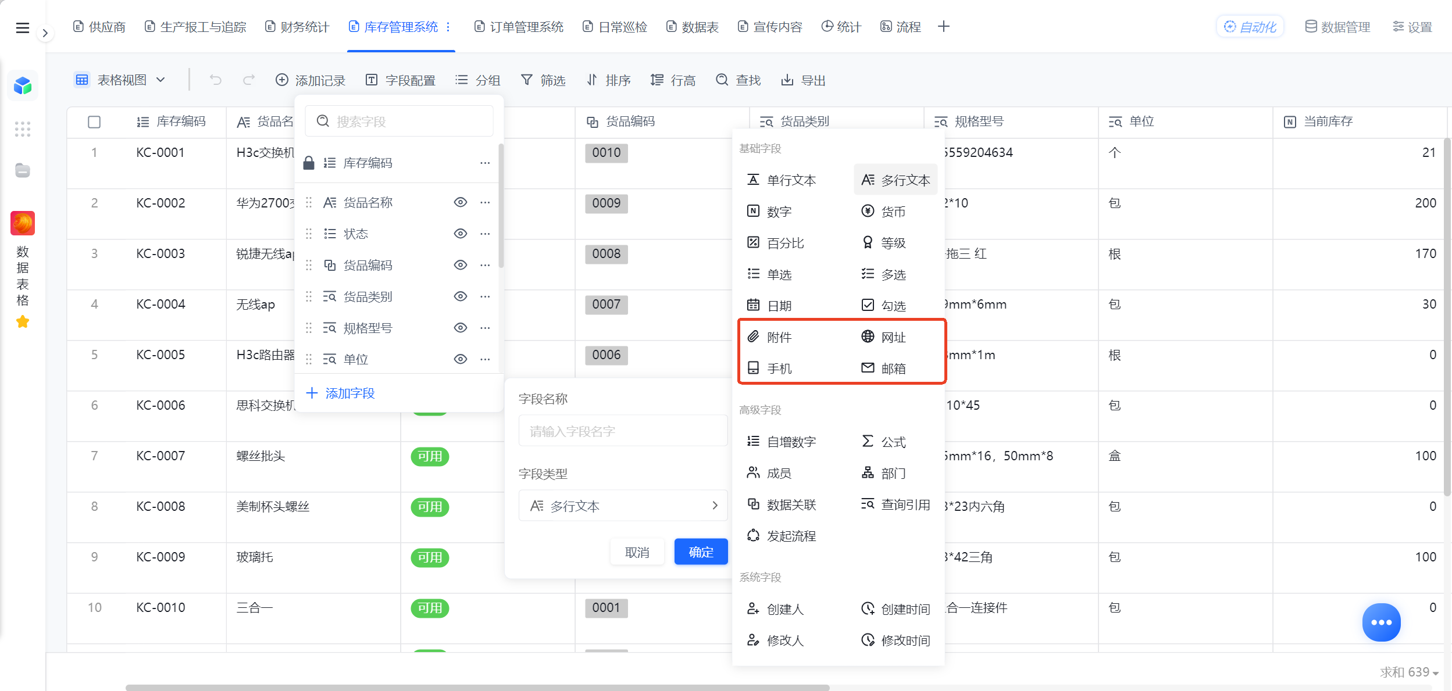Viewport: 1452px width, 691px height.
Task: Open 求和 639 summary dropdown
Action: tap(1409, 672)
